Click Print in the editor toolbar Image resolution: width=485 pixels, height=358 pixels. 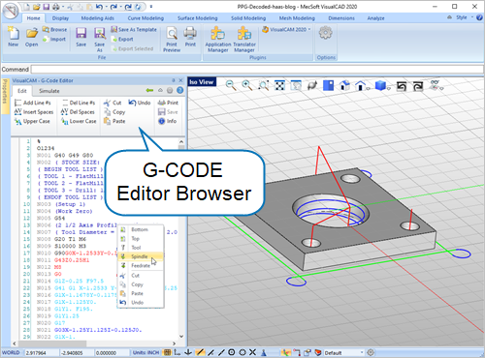coord(168,103)
